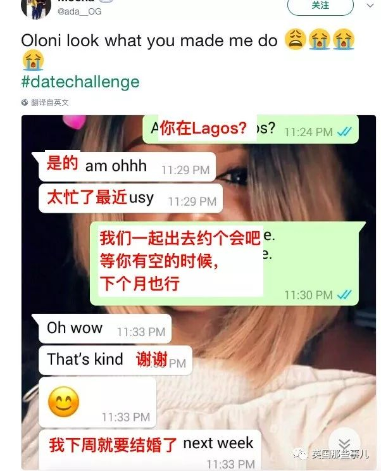Tap the scroll-to-bottom double chevron
This screenshot has width=381, height=471.
[344, 443]
